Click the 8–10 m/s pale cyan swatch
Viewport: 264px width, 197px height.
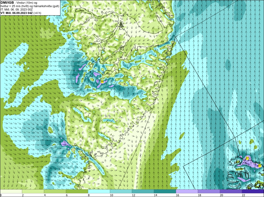99,191
